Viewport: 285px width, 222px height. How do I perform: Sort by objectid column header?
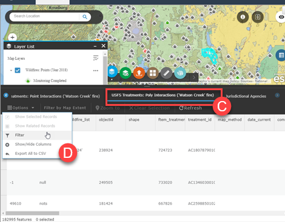(111, 123)
